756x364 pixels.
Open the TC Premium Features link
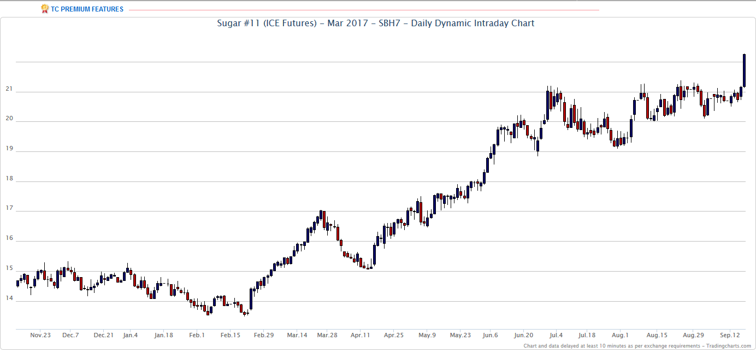coord(87,9)
